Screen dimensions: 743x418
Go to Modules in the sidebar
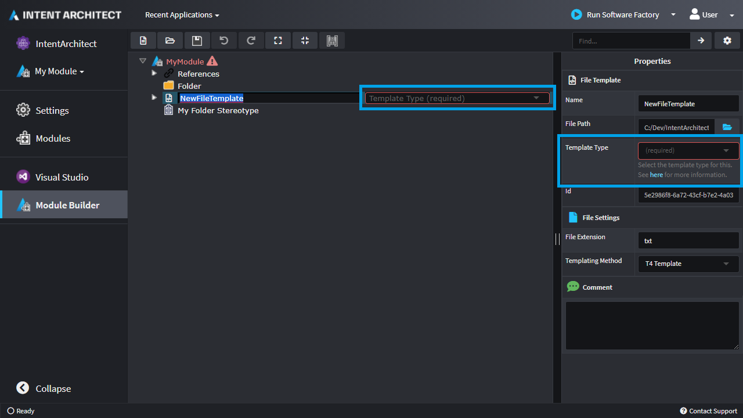64,138
